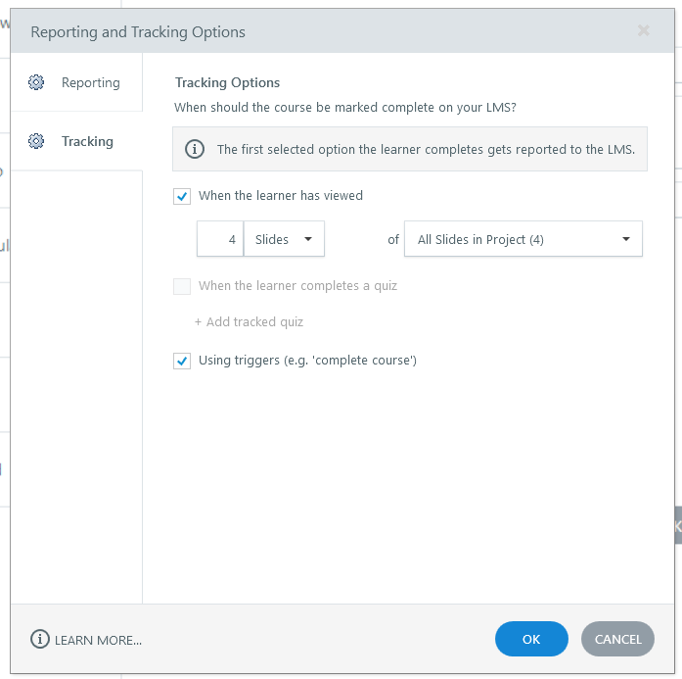The image size is (682, 679).
Task: Uncheck When the learner has viewed
Action: [x=182, y=196]
